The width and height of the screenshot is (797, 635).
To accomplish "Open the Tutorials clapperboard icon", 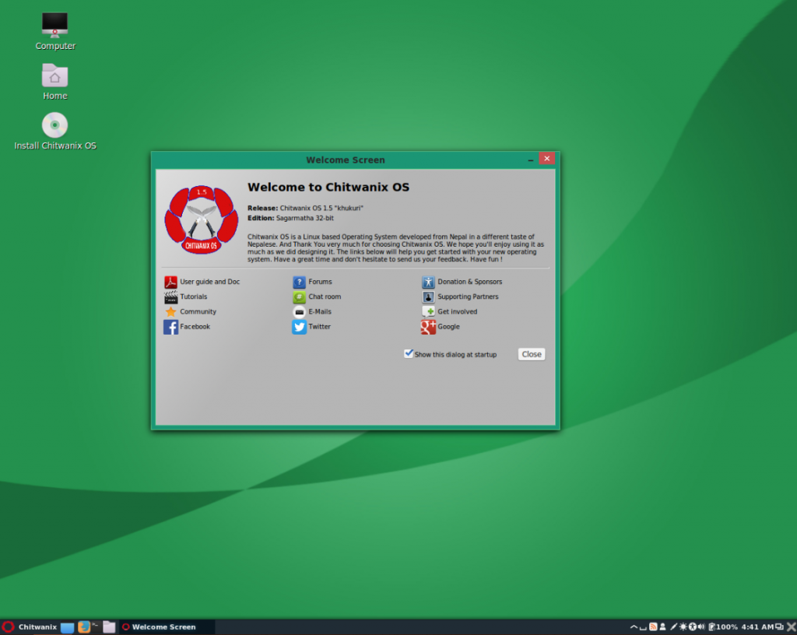I will coord(170,296).
